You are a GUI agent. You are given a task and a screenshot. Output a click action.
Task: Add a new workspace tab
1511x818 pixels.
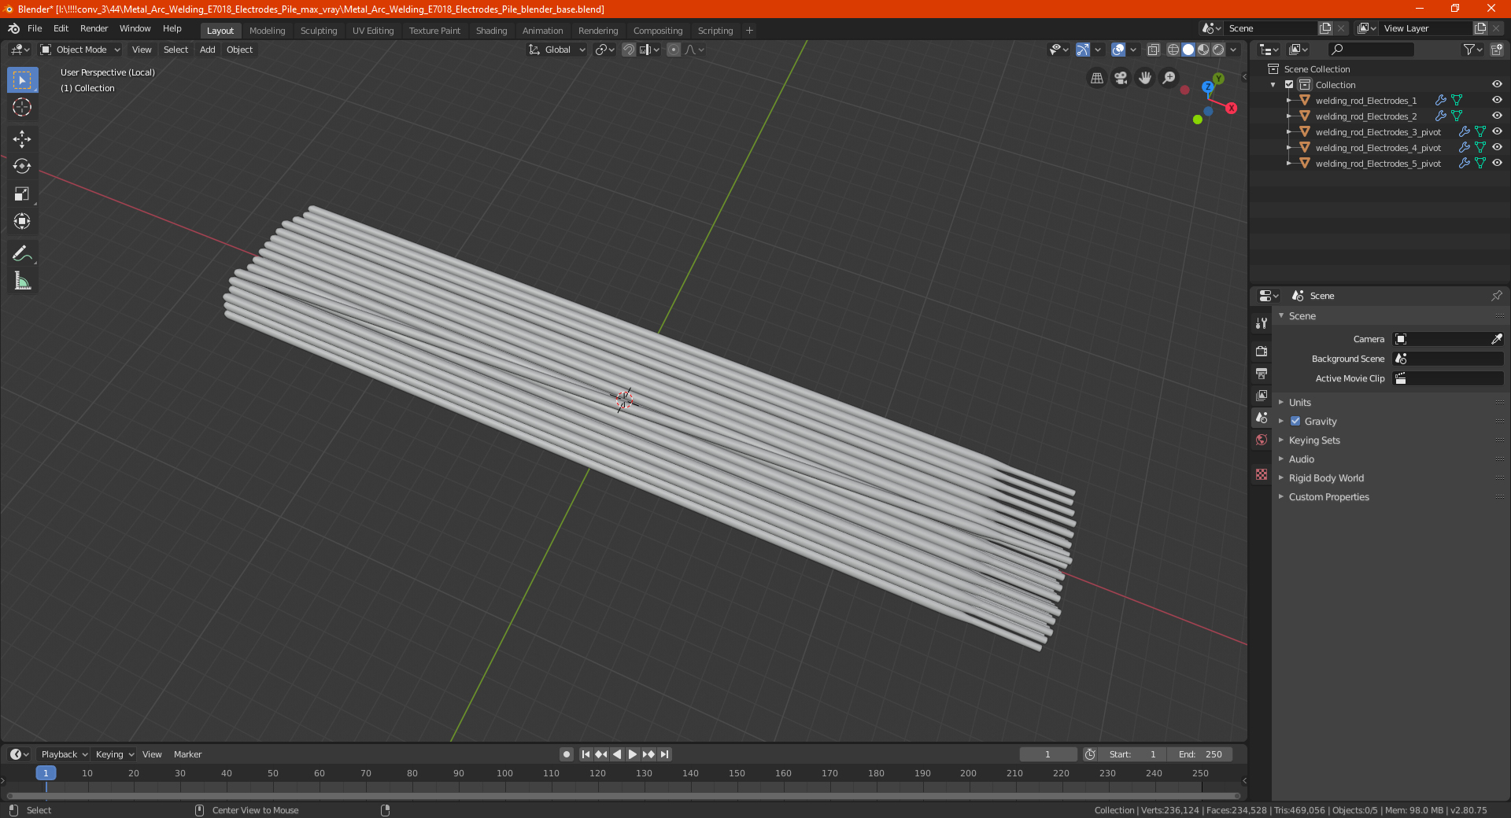point(749,31)
